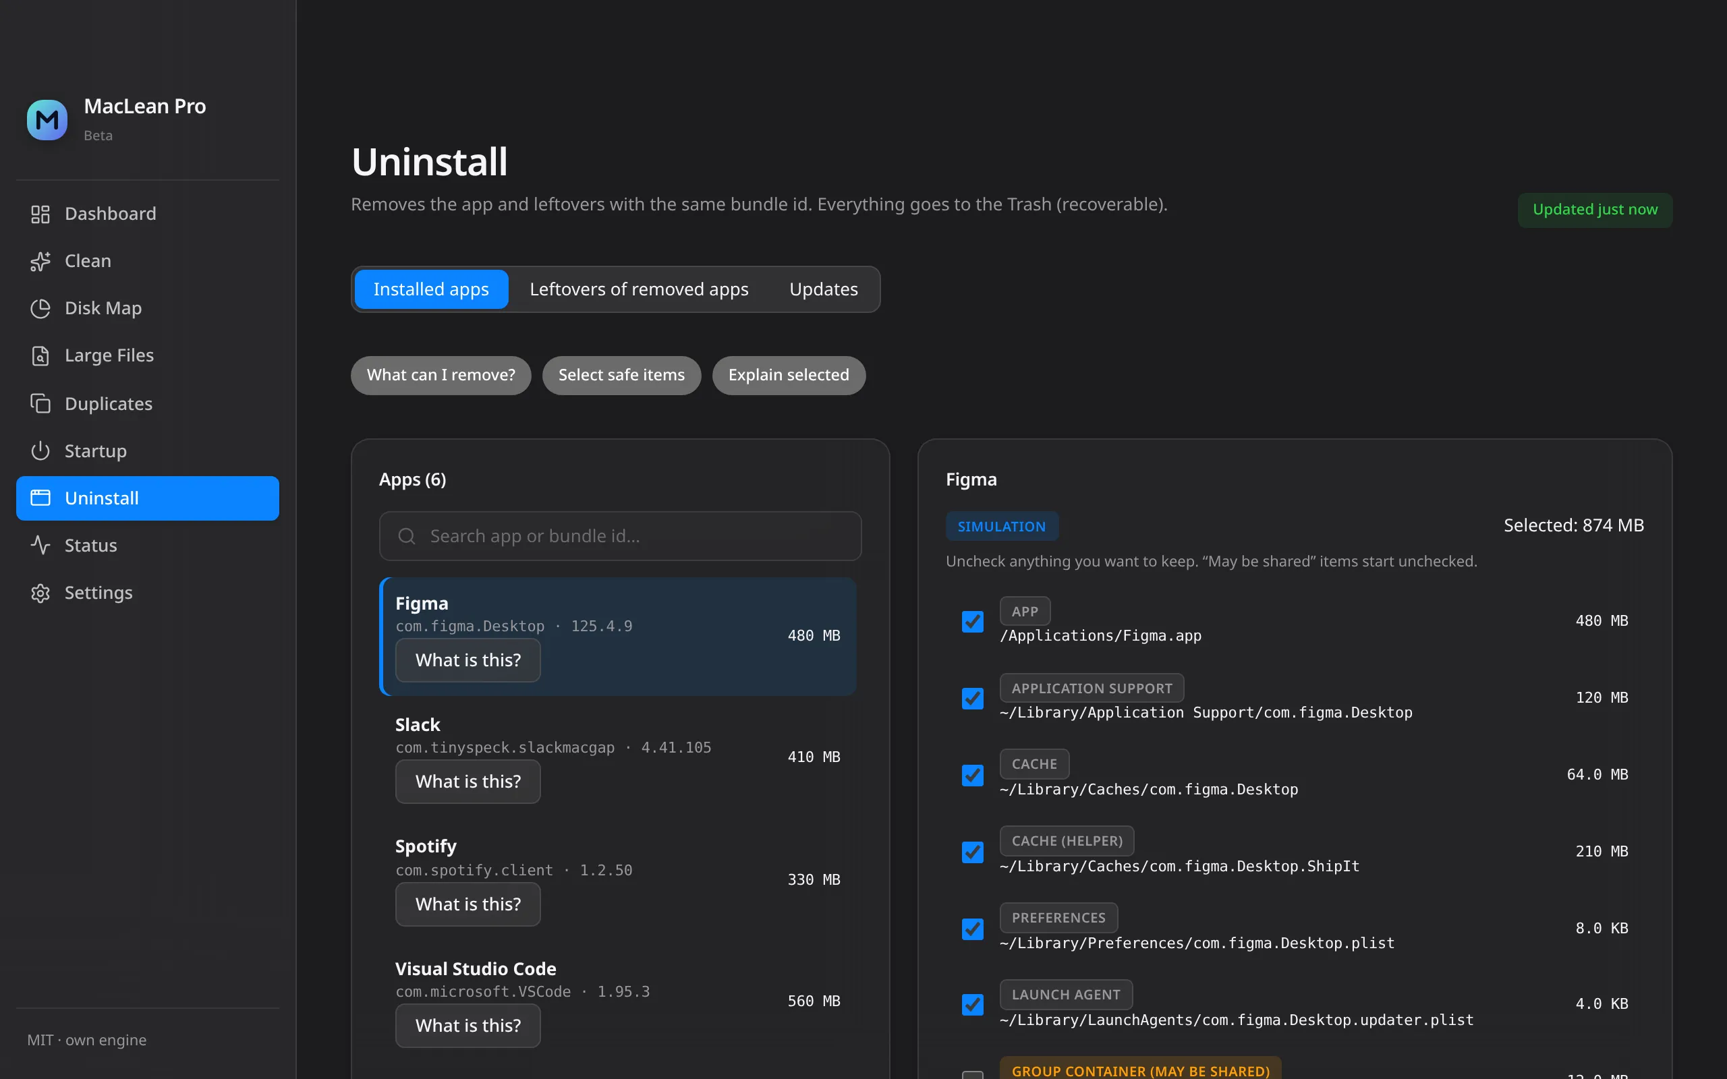Click the Uninstall window icon
Image resolution: width=1727 pixels, height=1079 pixels.
click(40, 498)
